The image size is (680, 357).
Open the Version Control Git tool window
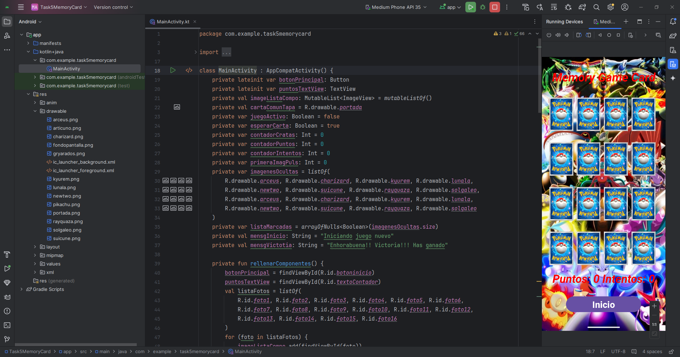[x=7, y=339]
